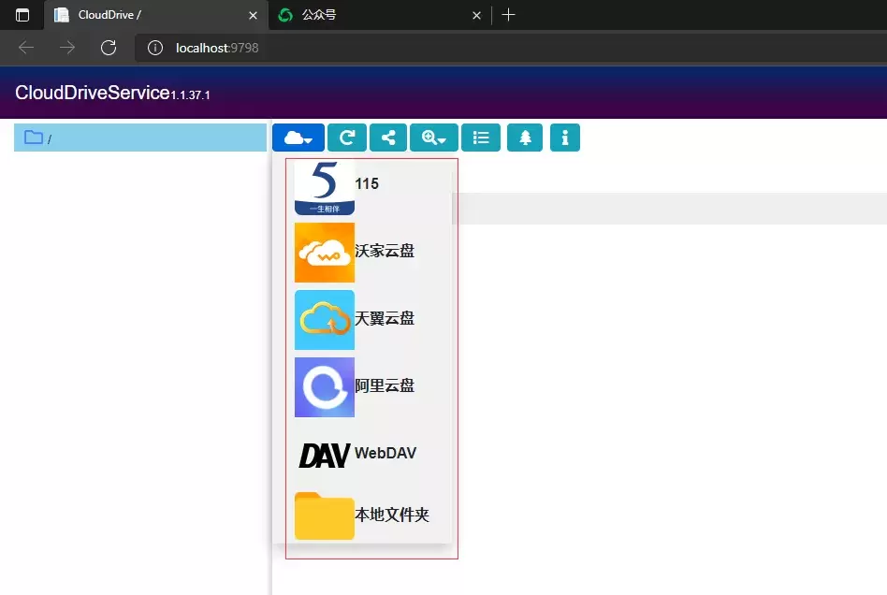Choose 沃家云盘 from the list

pos(384,252)
